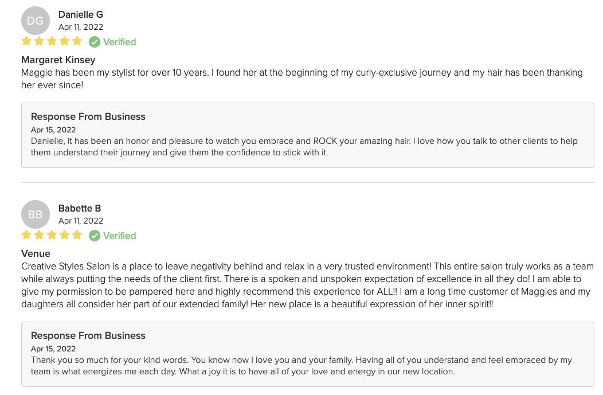Image resolution: width=603 pixels, height=395 pixels.
Task: Click green verified checkmark on Babette's review
Action: pos(95,236)
